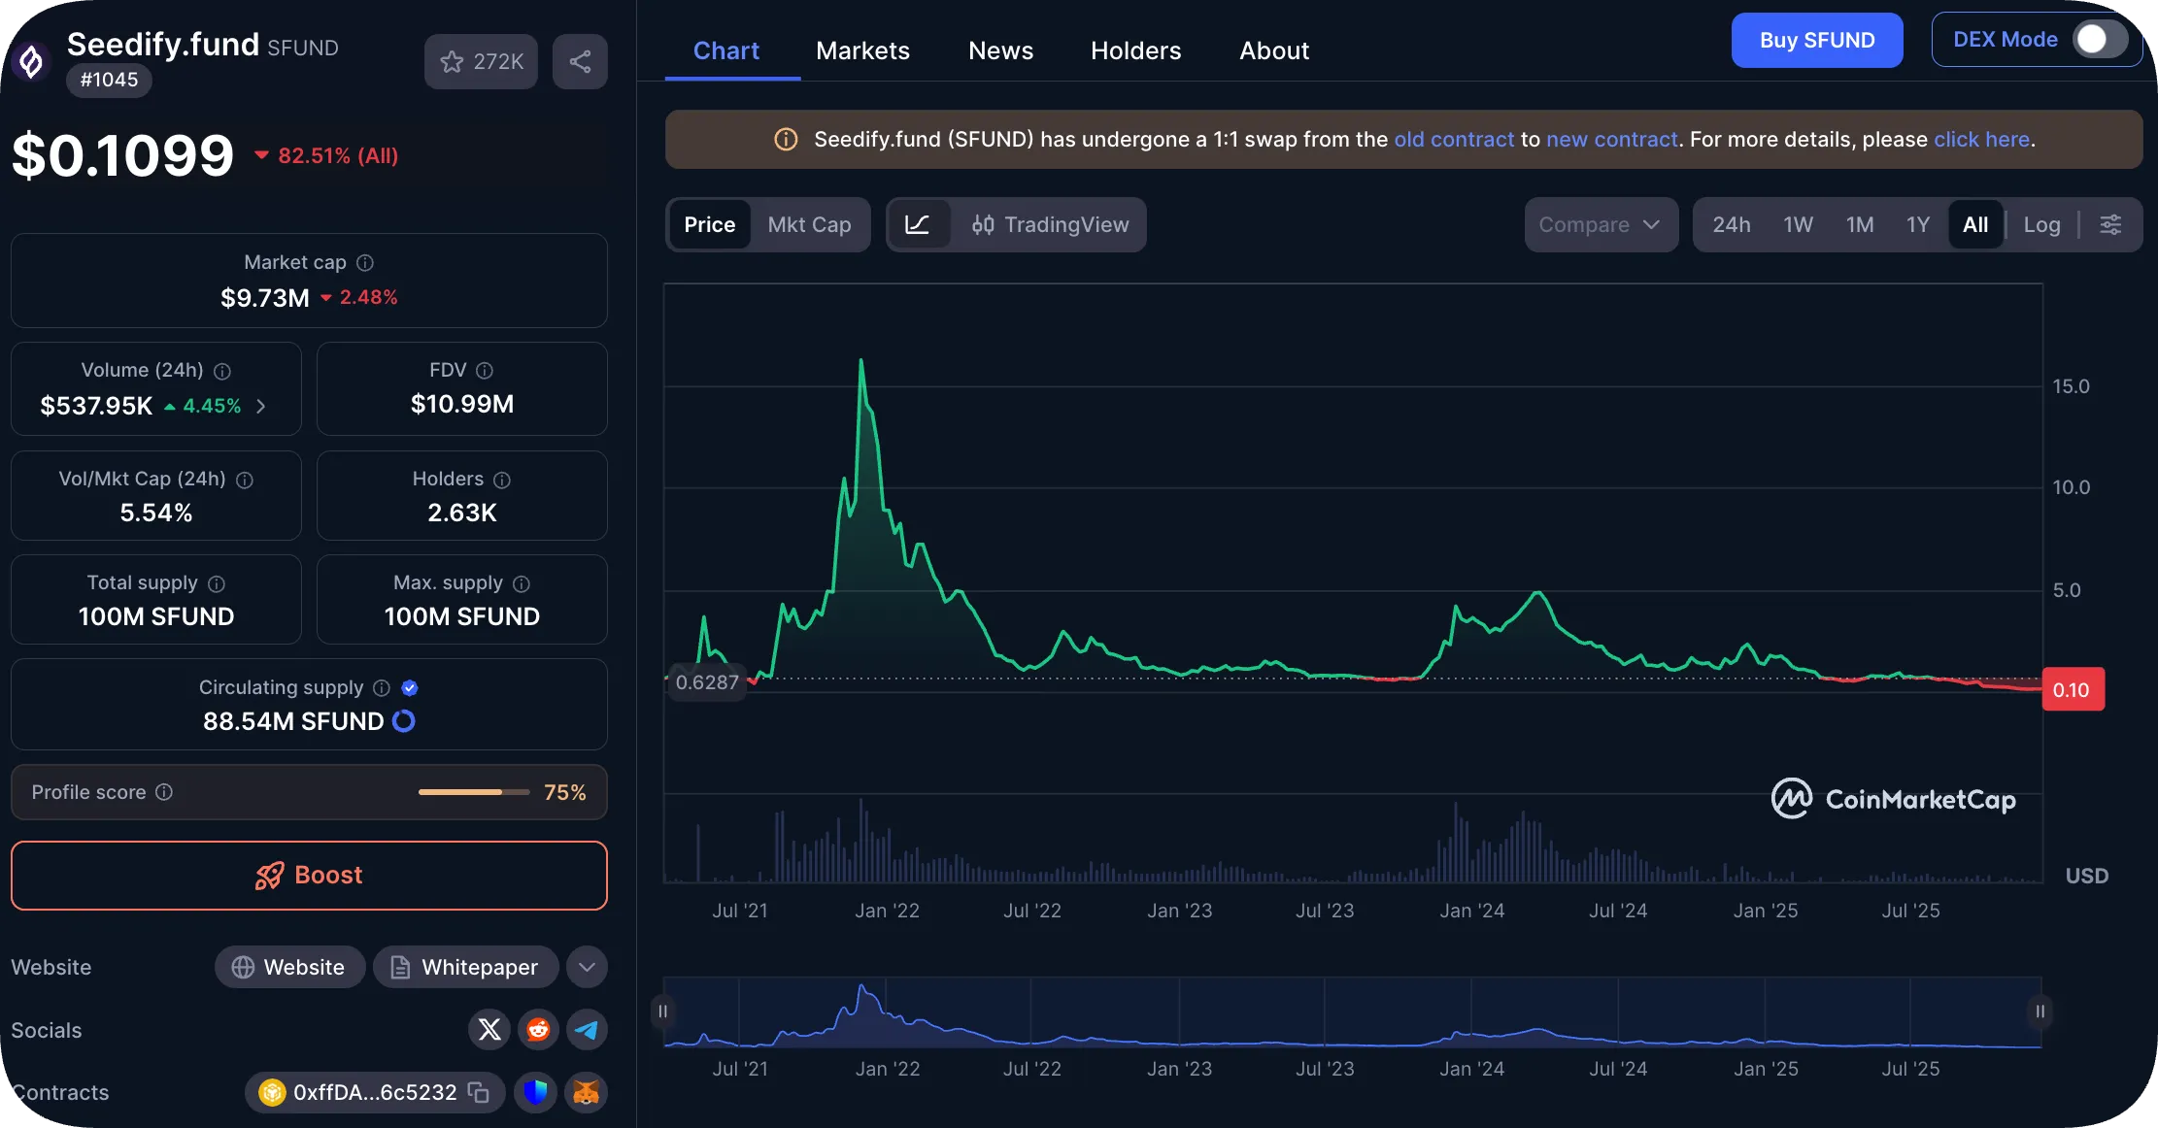Viewport: 2158px width, 1128px height.
Task: Switch chart from Price to Mkt Cap
Action: (810, 224)
